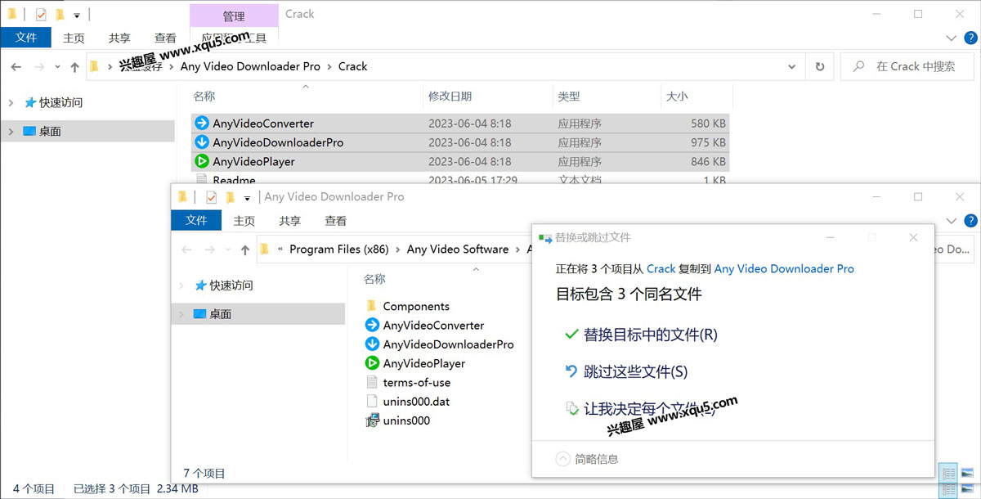Expand Desktop in the front window sidebar
The image size is (981, 499).
181,314
